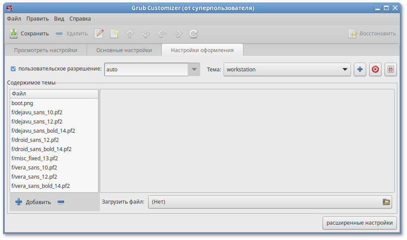The image size is (407, 240).
Task: Click the icon right of red X
Action: [390, 69]
